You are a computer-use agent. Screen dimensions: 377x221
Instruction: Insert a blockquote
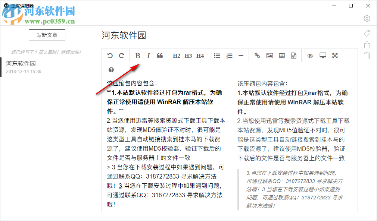[x=160, y=55]
